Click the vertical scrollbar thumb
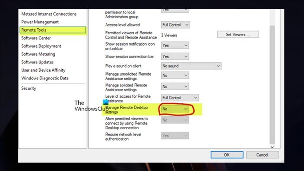The image size is (304, 171). 272,84
